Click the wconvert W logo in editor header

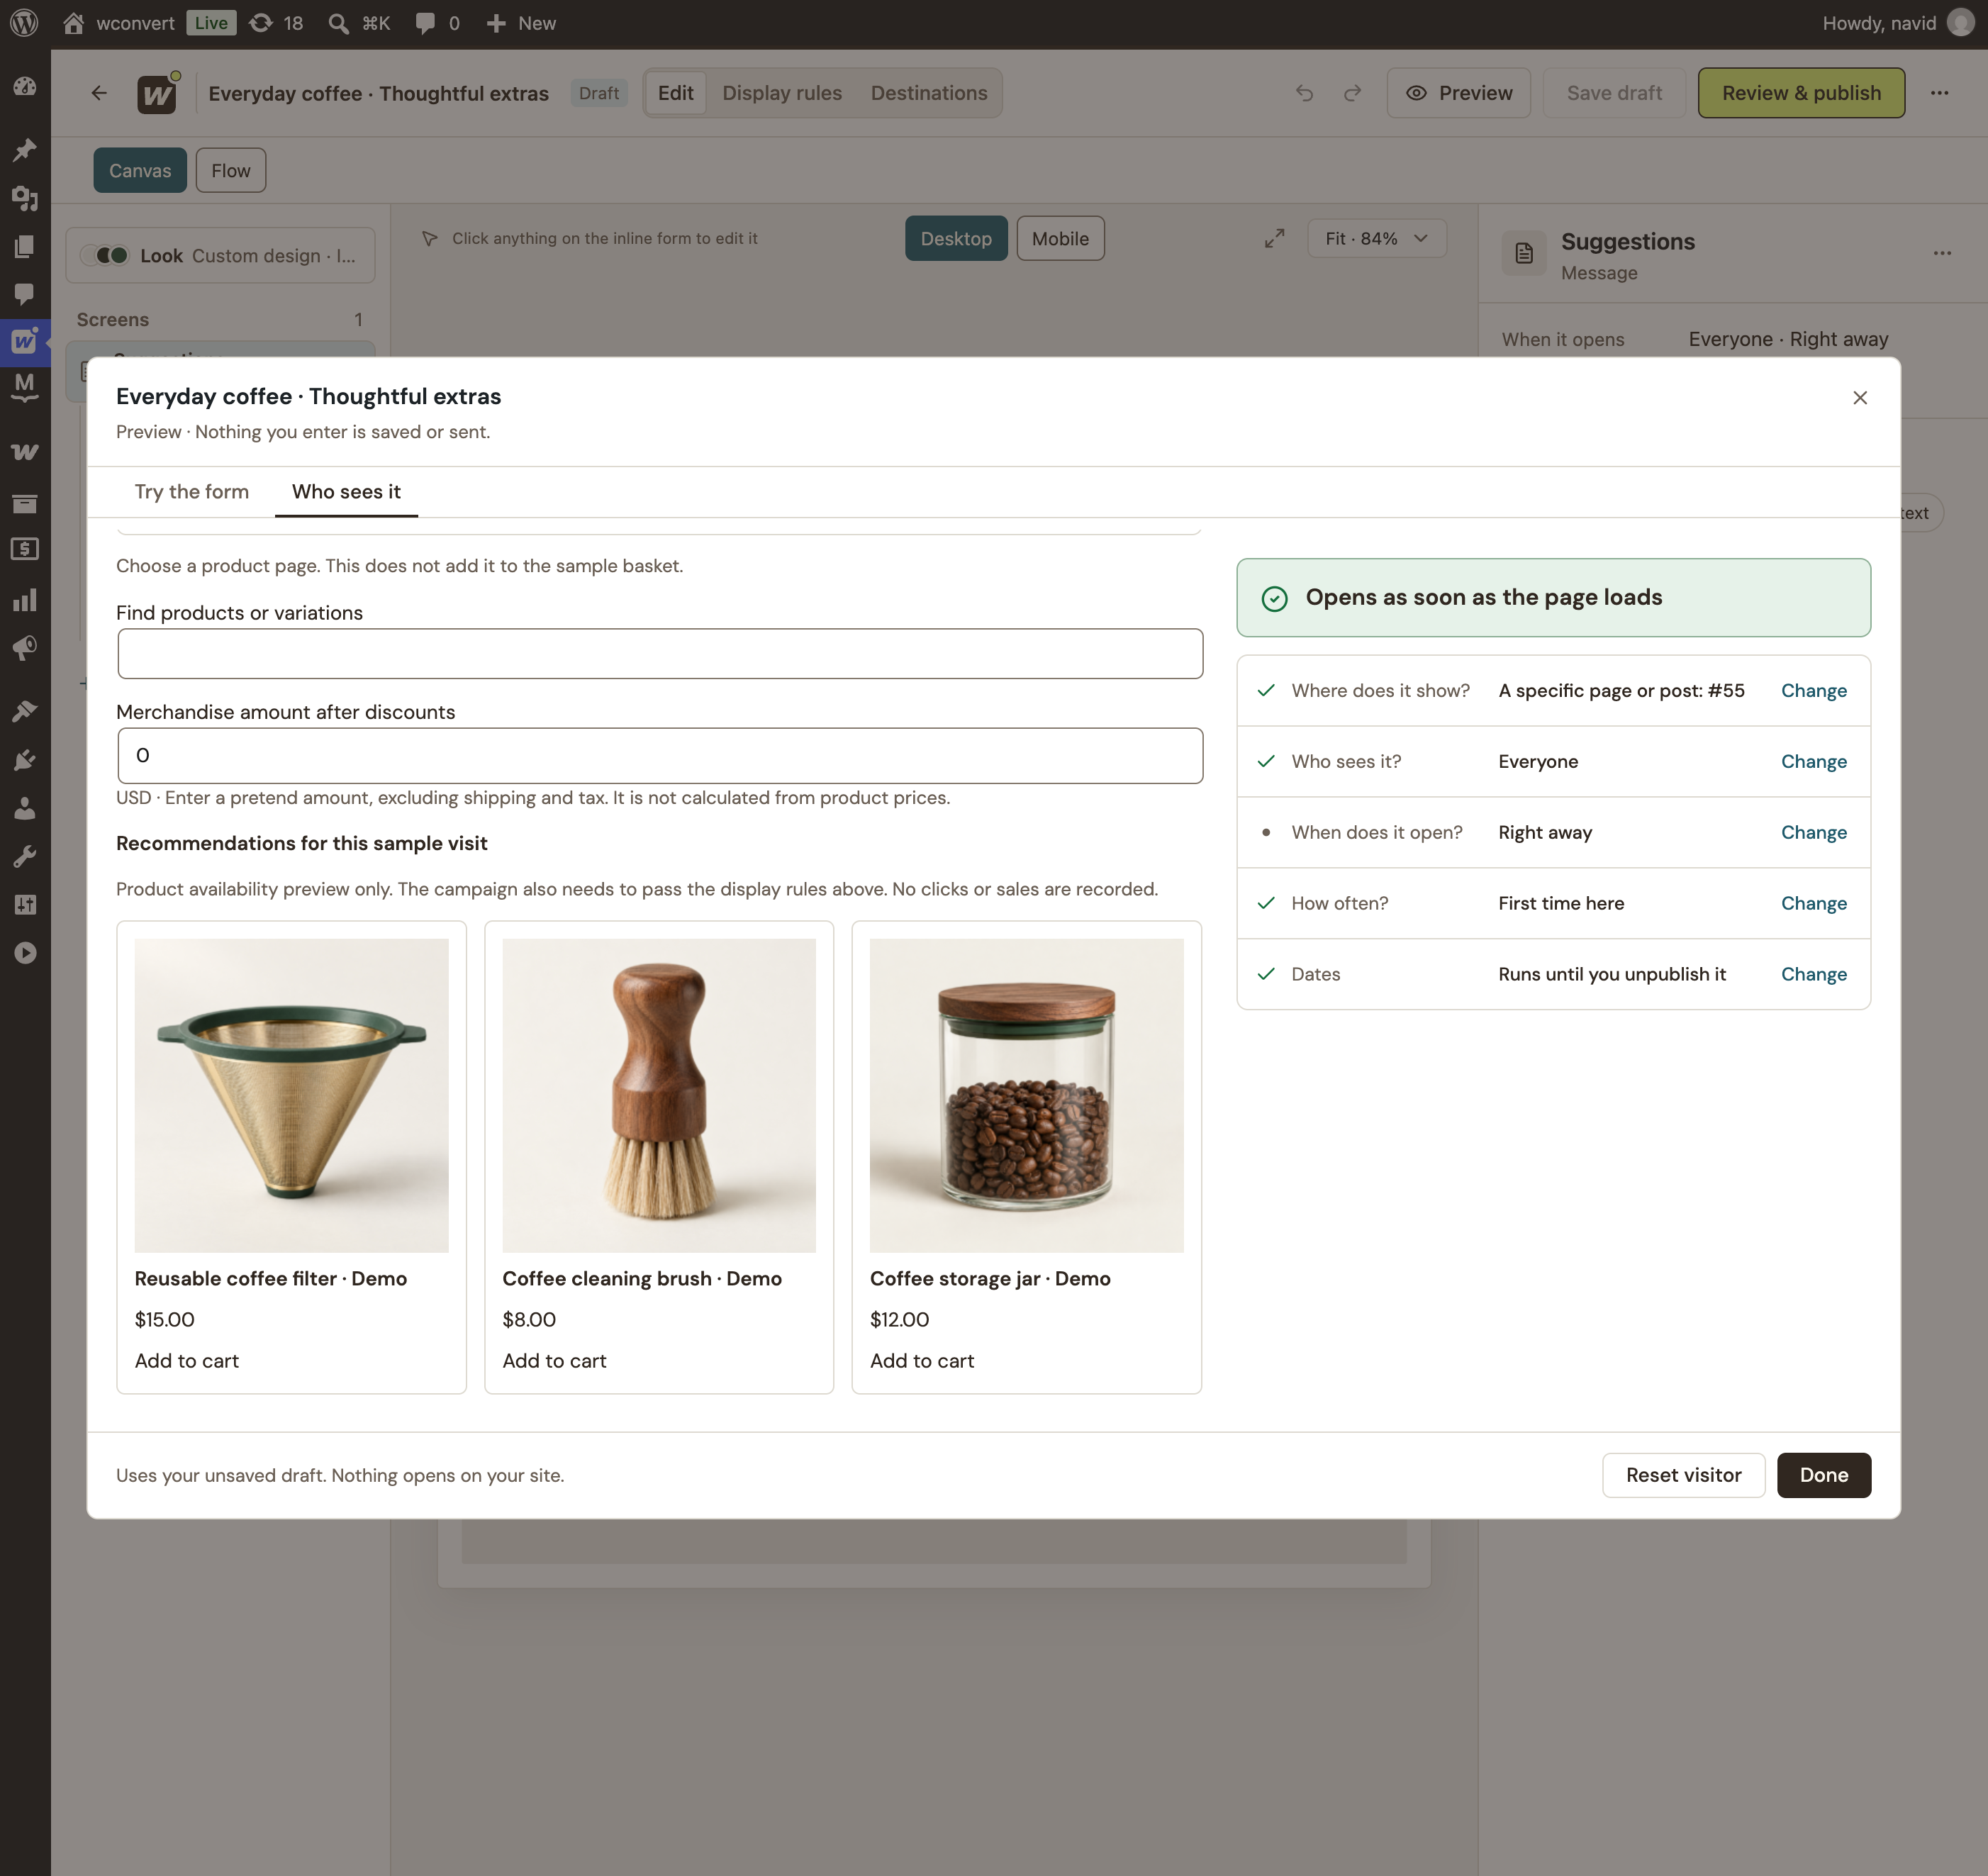(x=157, y=93)
